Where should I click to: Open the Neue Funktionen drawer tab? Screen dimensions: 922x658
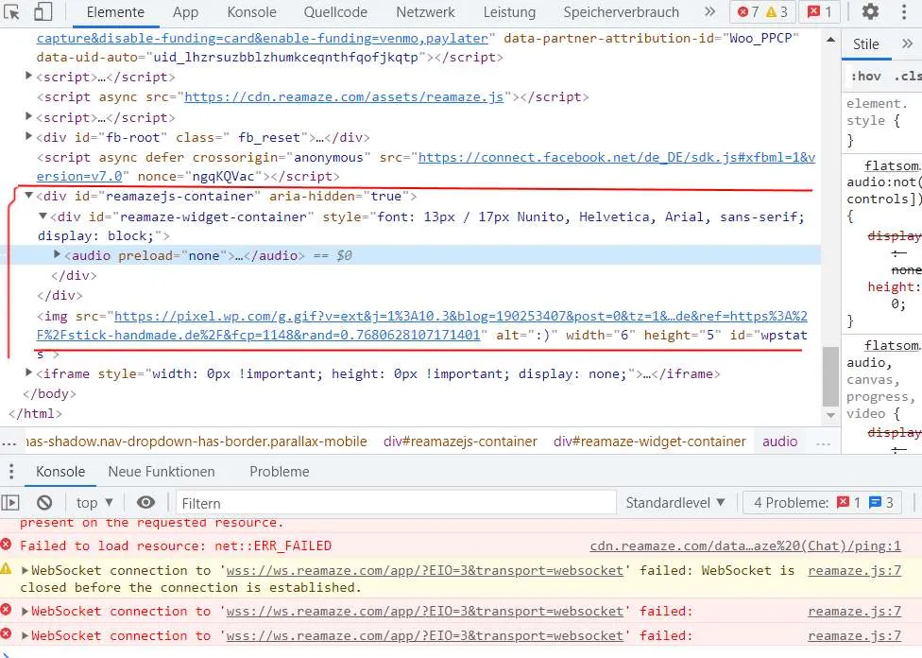[162, 472]
